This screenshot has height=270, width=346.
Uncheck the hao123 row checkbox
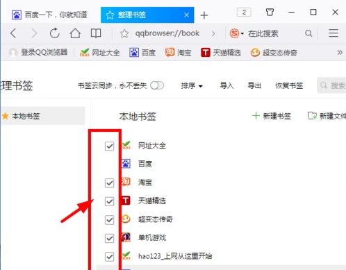[x=109, y=257]
